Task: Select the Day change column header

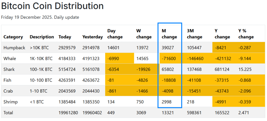Action: point(115,34)
